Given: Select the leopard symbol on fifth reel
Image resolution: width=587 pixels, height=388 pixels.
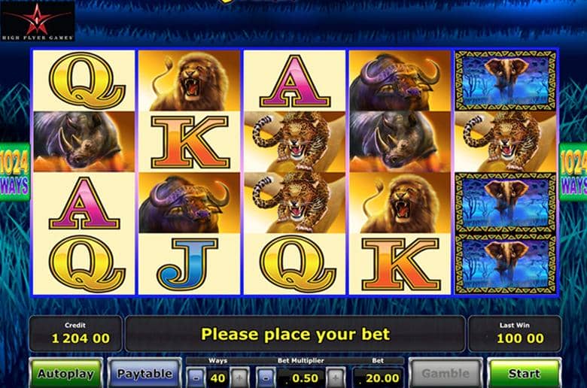Looking at the screenshot, I should tap(506, 141).
